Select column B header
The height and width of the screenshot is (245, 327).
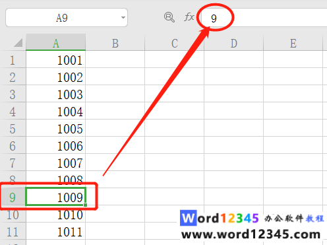(x=115, y=42)
